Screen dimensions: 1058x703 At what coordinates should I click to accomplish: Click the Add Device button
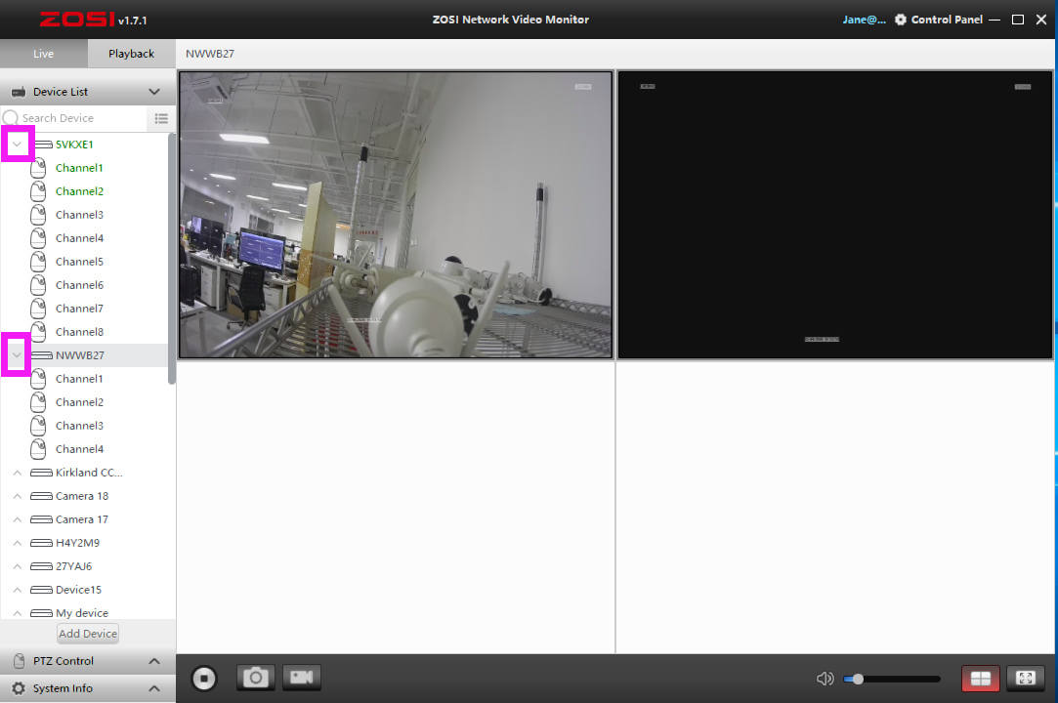click(88, 634)
